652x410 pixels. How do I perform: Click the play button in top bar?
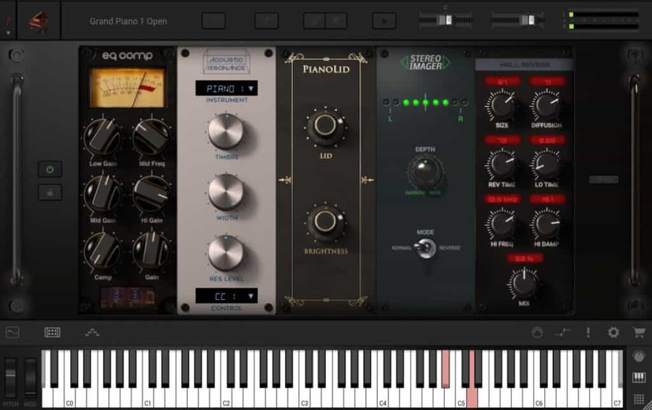click(x=384, y=21)
